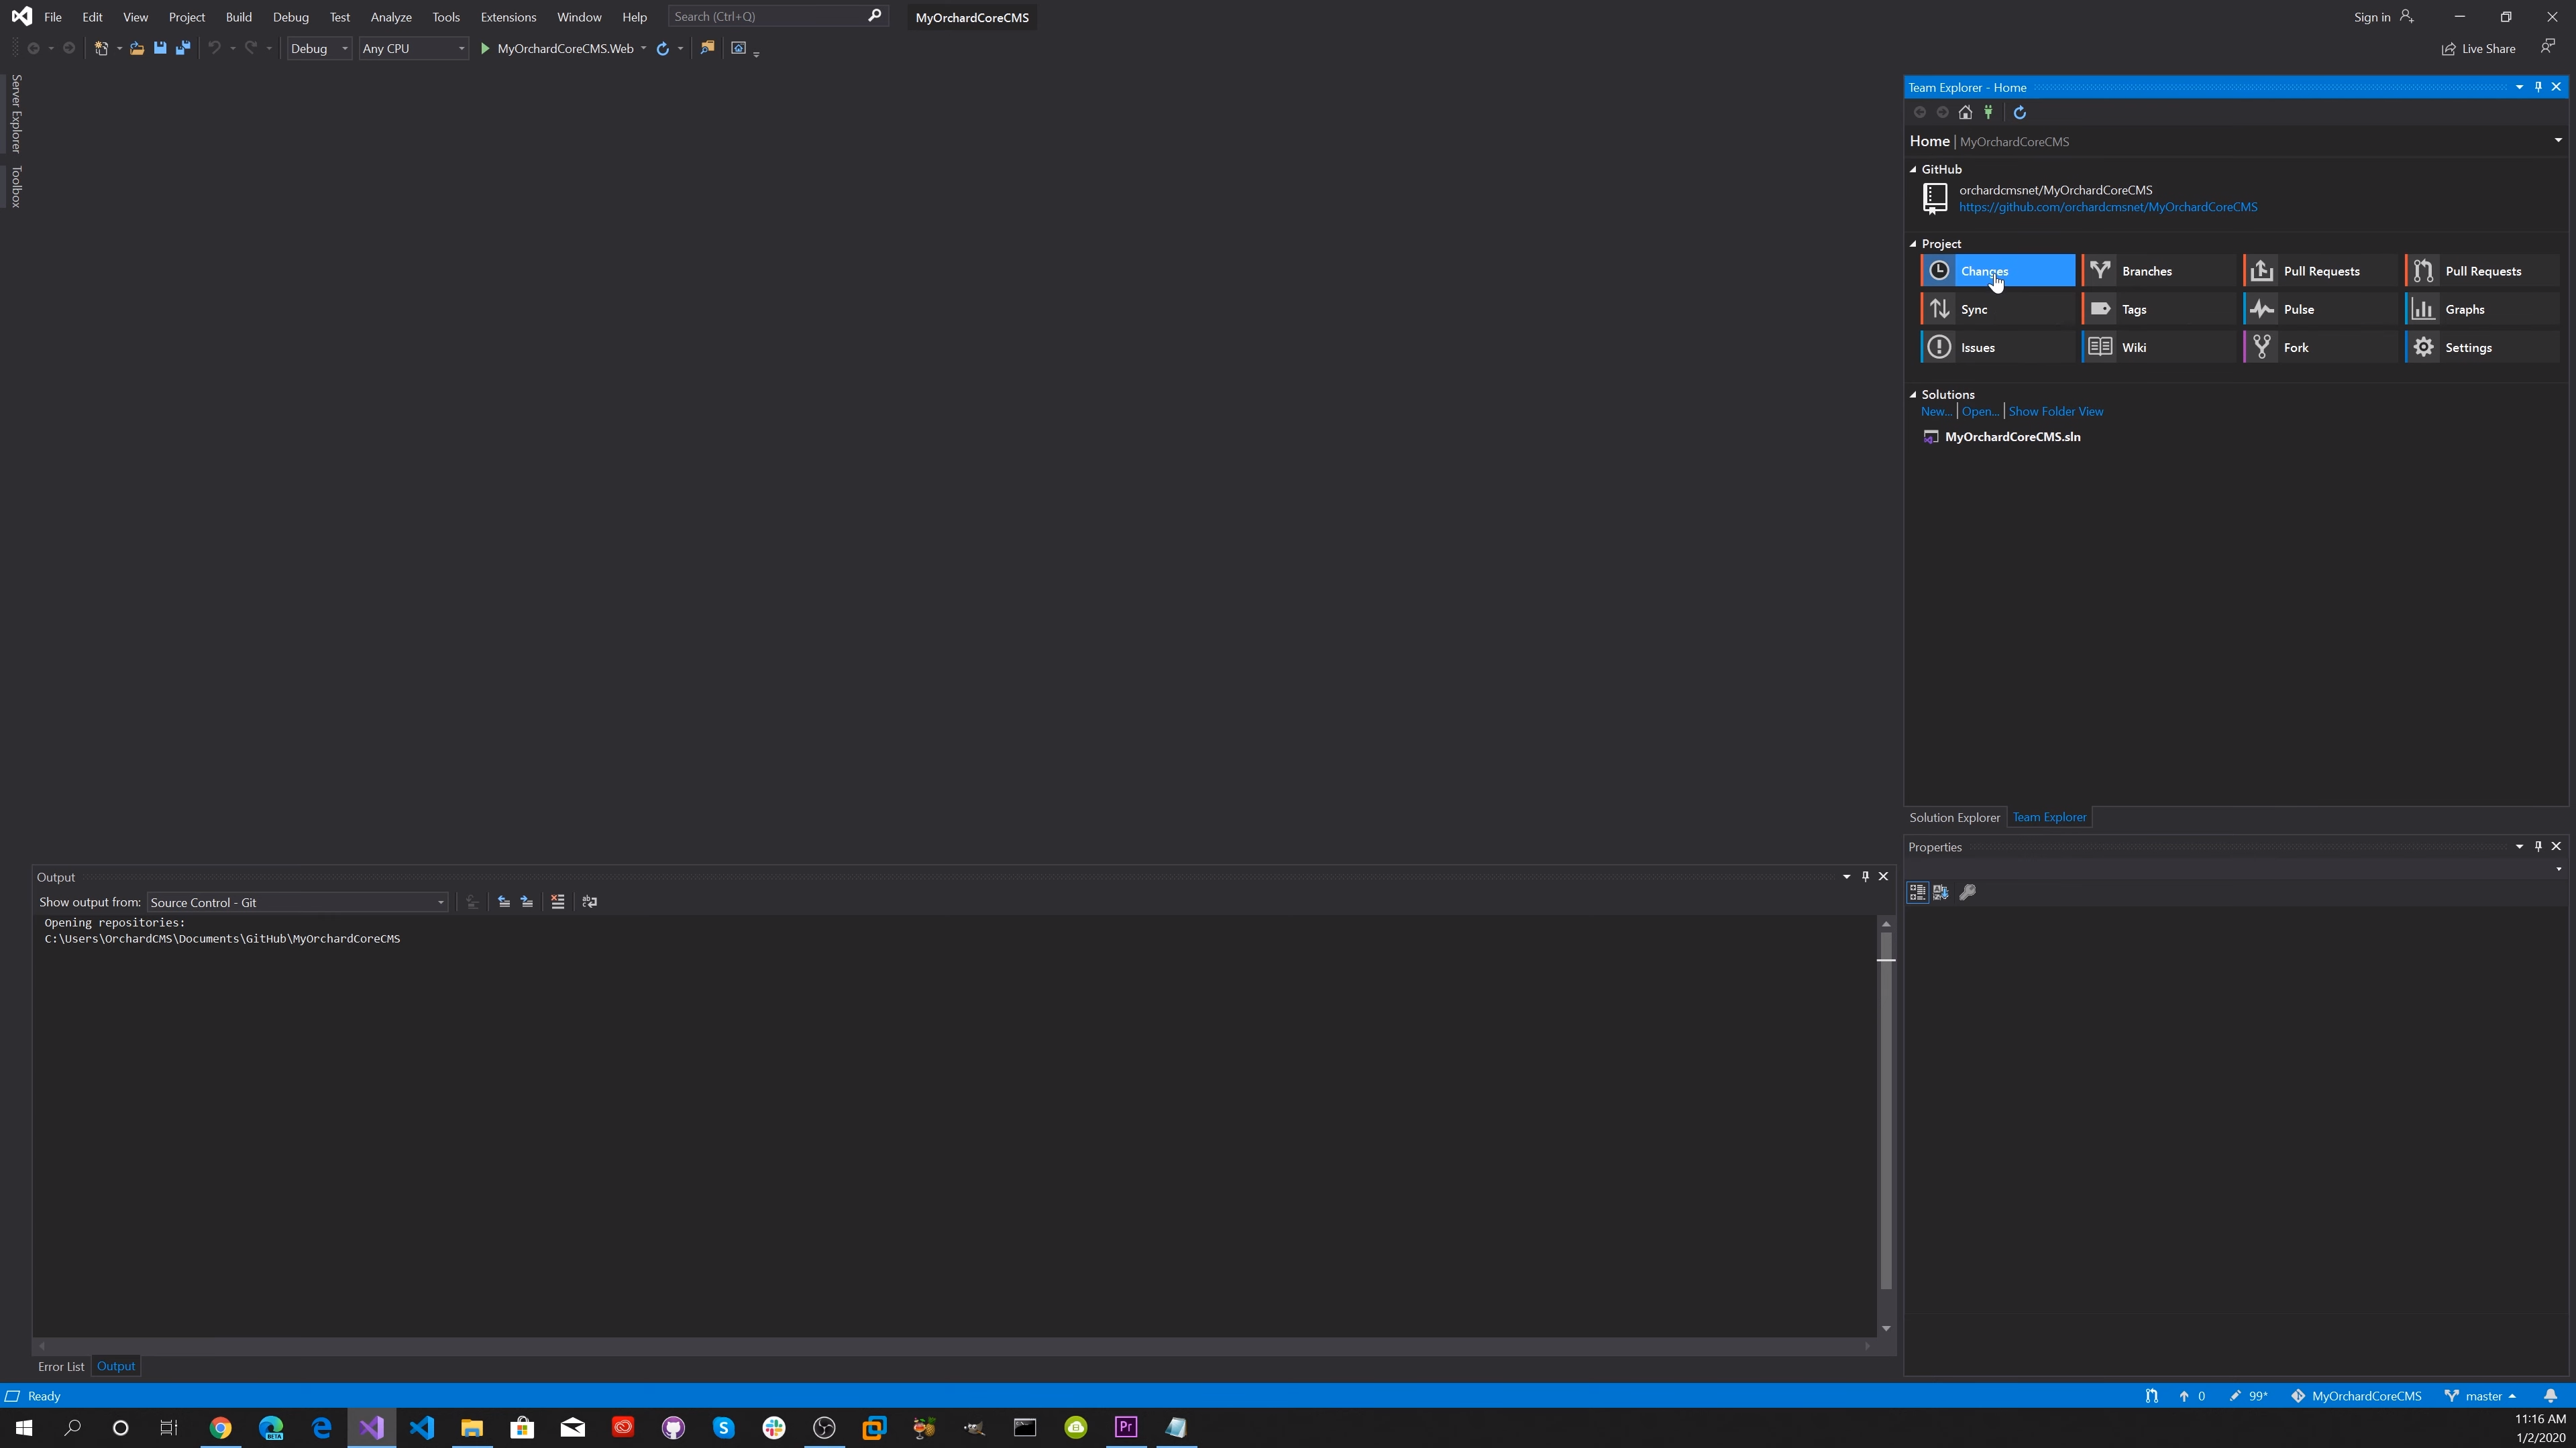The image size is (2576, 1448).
Task: Open the Issues tile
Action: point(1997,347)
